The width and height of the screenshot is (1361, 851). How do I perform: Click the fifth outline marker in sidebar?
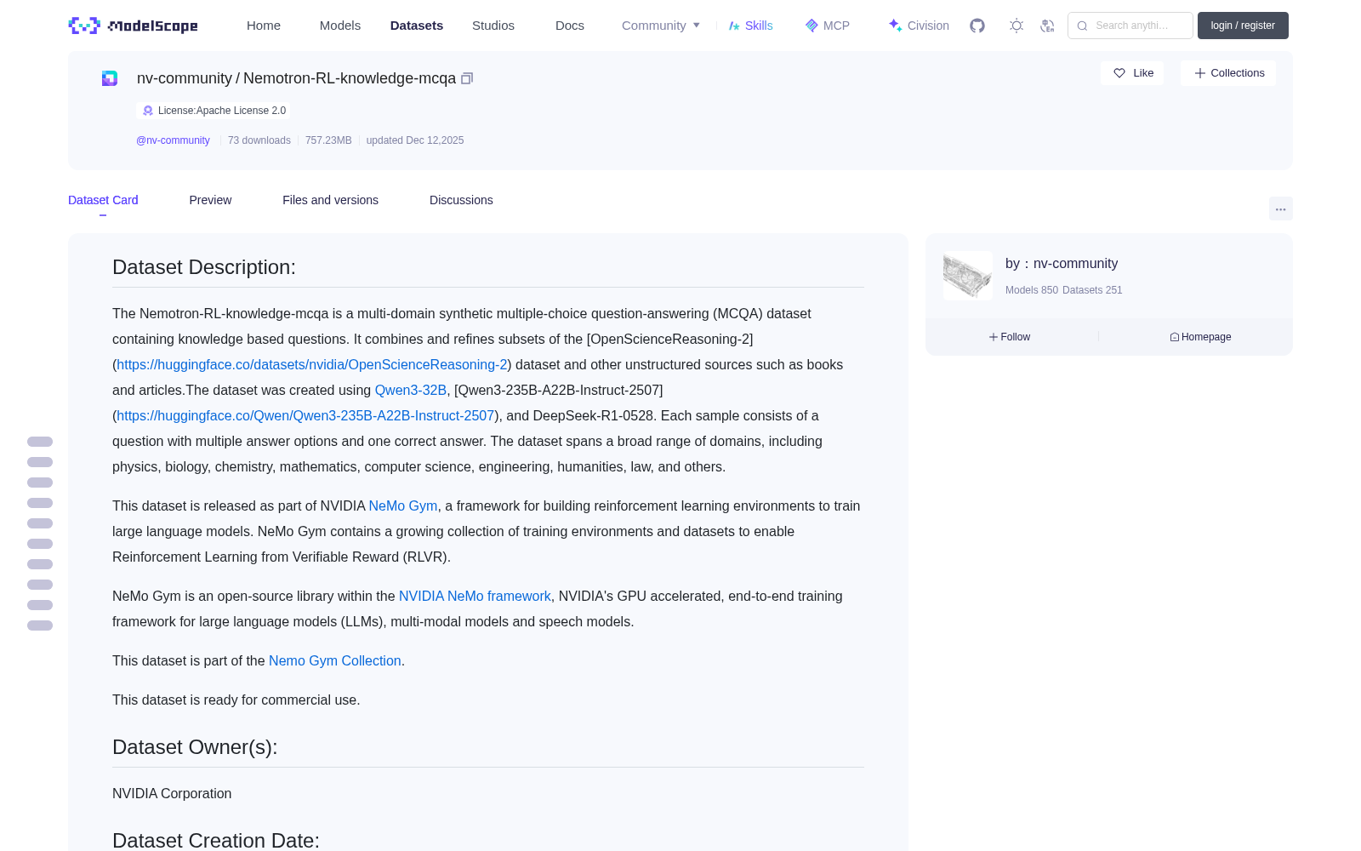click(40, 523)
